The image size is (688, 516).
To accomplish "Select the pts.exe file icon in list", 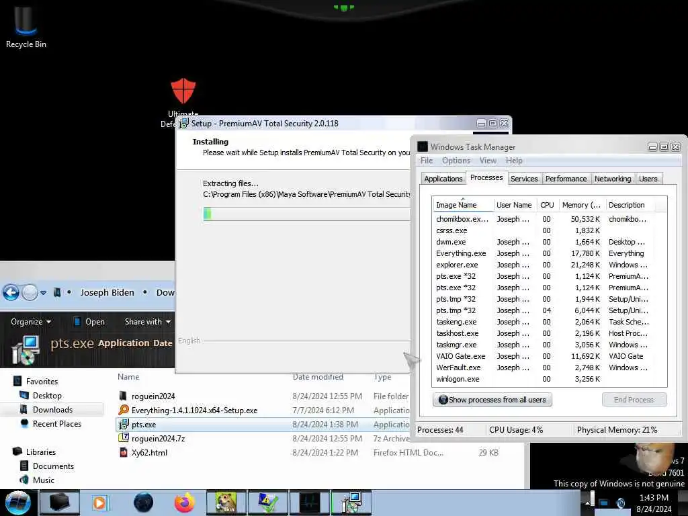I will coord(124,425).
